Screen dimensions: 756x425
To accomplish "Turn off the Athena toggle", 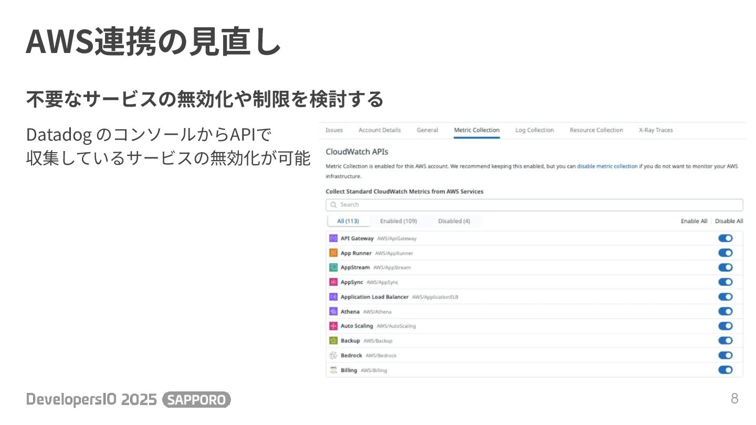I will [726, 312].
